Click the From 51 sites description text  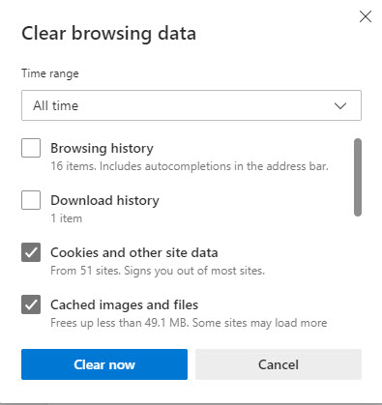(158, 271)
